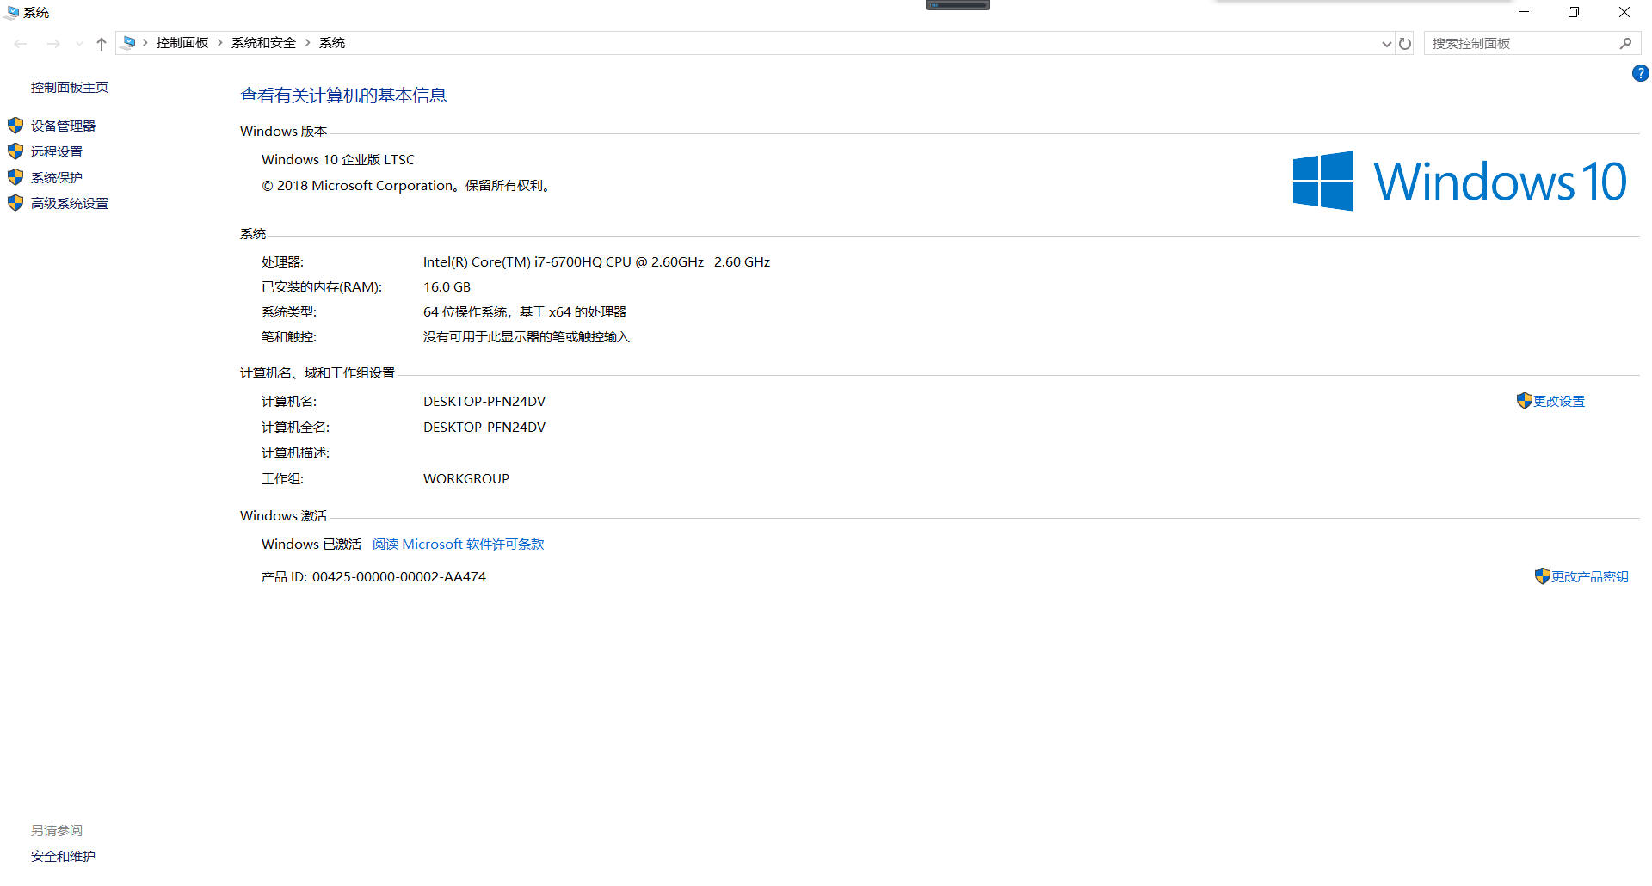Select 系统和安全 in the breadcrumb path
The image size is (1652, 886).
point(263,43)
